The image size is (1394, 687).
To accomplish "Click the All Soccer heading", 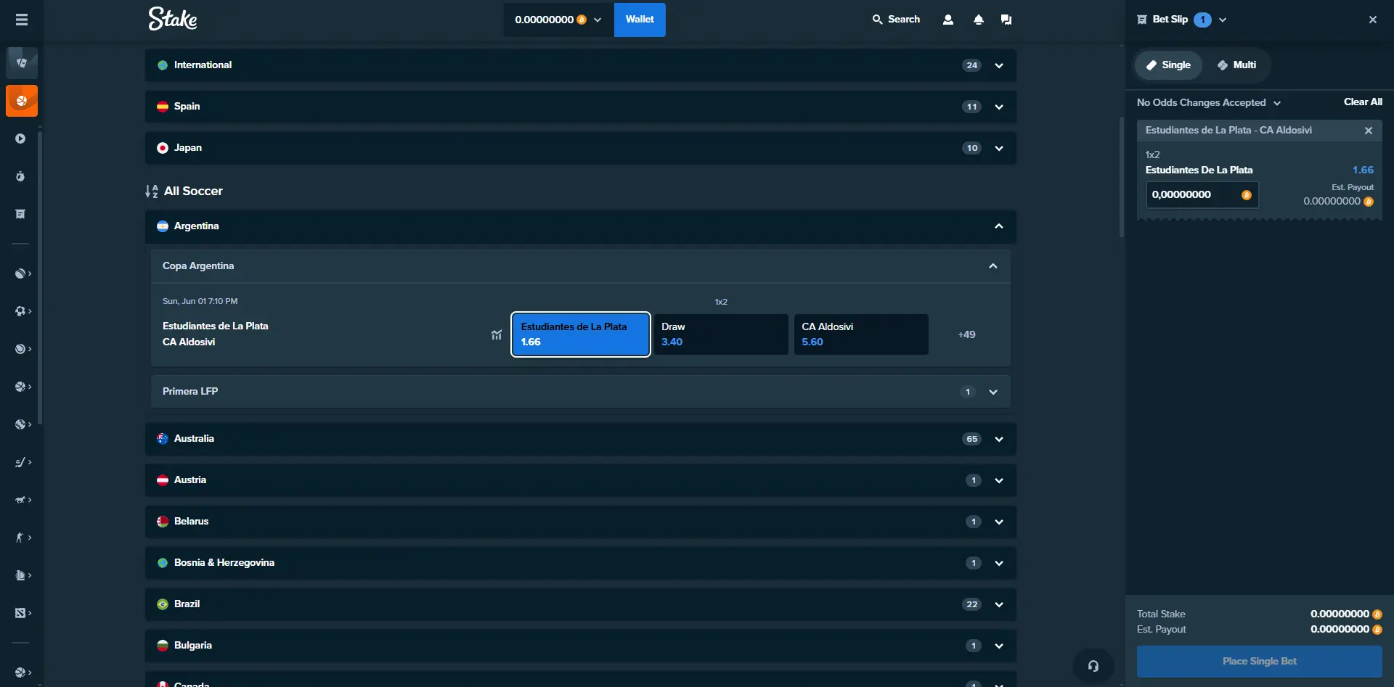I will tap(193, 192).
